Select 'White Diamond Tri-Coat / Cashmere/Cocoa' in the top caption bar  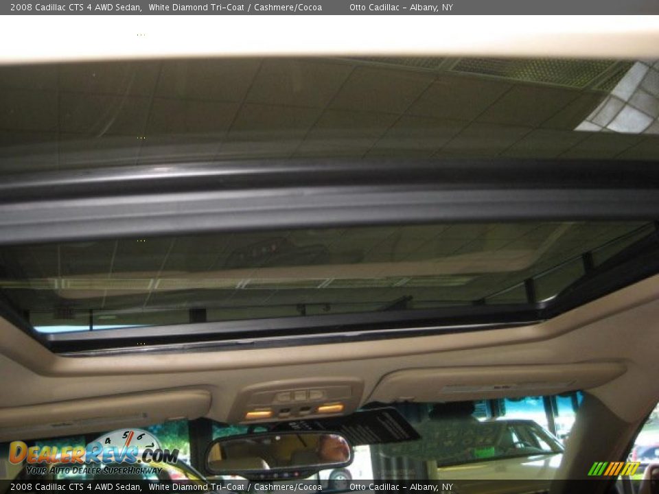pyautogui.click(x=235, y=7)
